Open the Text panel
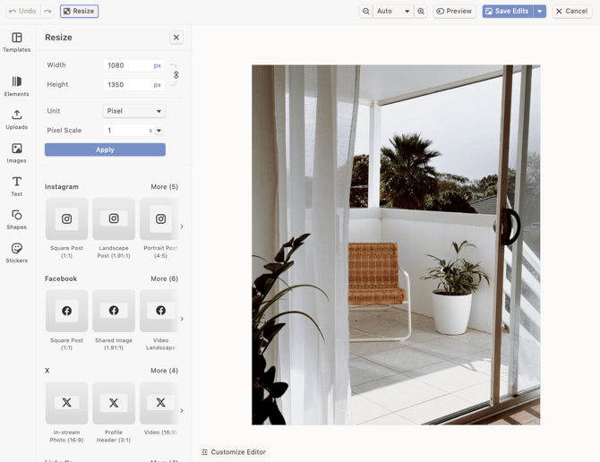Screen dimensions: 600x462 [x=16, y=186]
